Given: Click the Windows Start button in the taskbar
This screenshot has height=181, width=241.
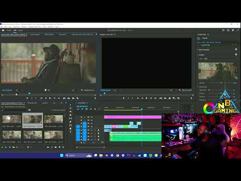Looking at the screenshot, I should tap(62, 155).
